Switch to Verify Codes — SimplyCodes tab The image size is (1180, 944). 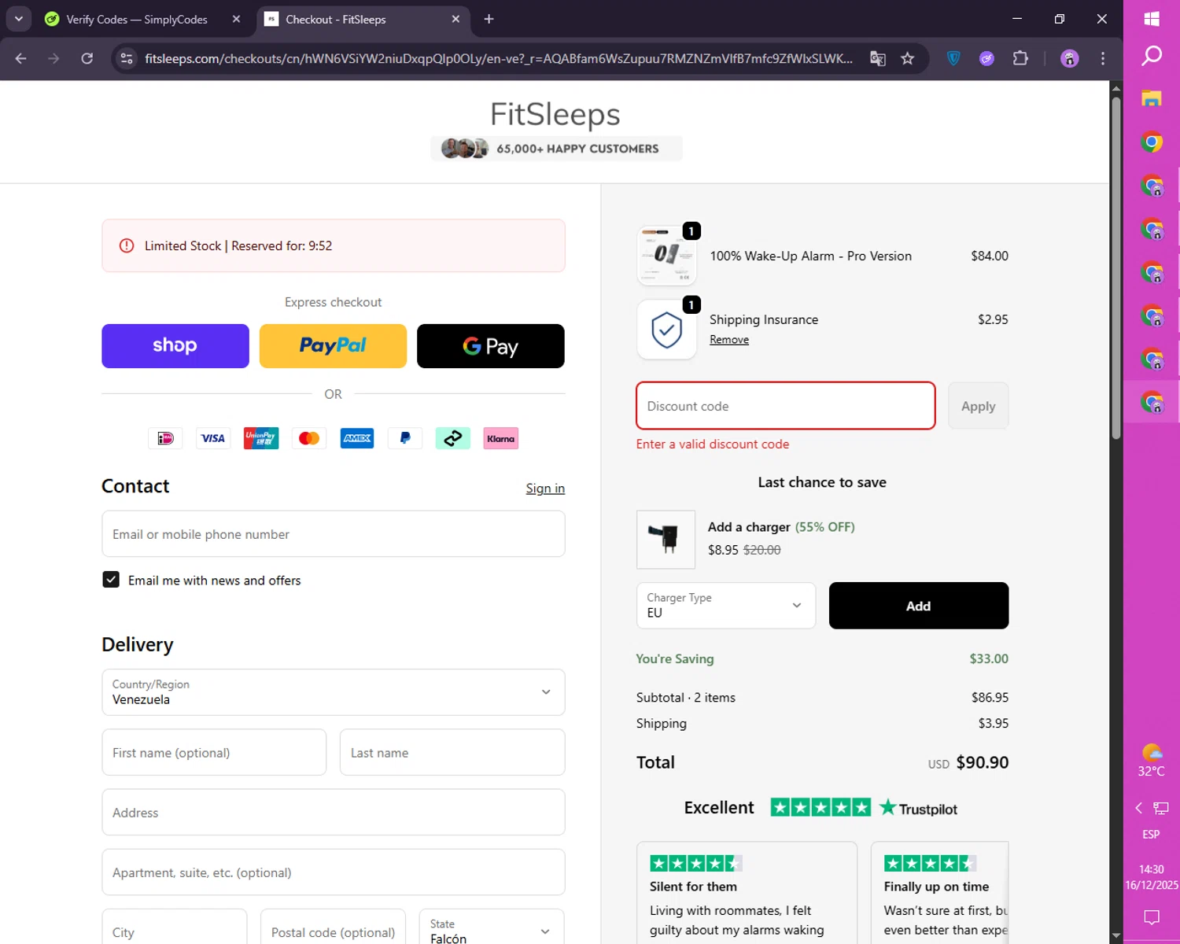pyautogui.click(x=137, y=19)
